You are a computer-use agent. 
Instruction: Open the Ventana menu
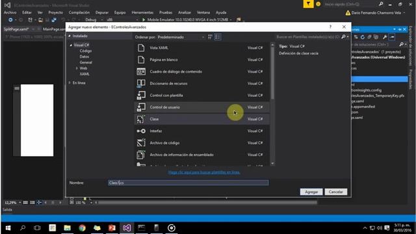(203, 12)
